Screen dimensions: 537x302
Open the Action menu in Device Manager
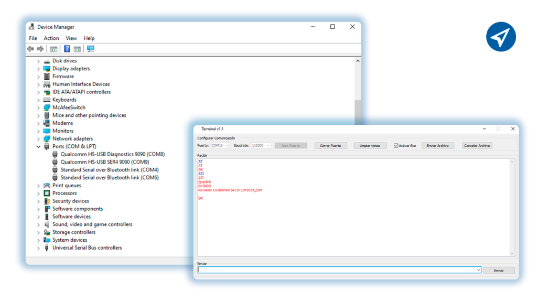51,38
